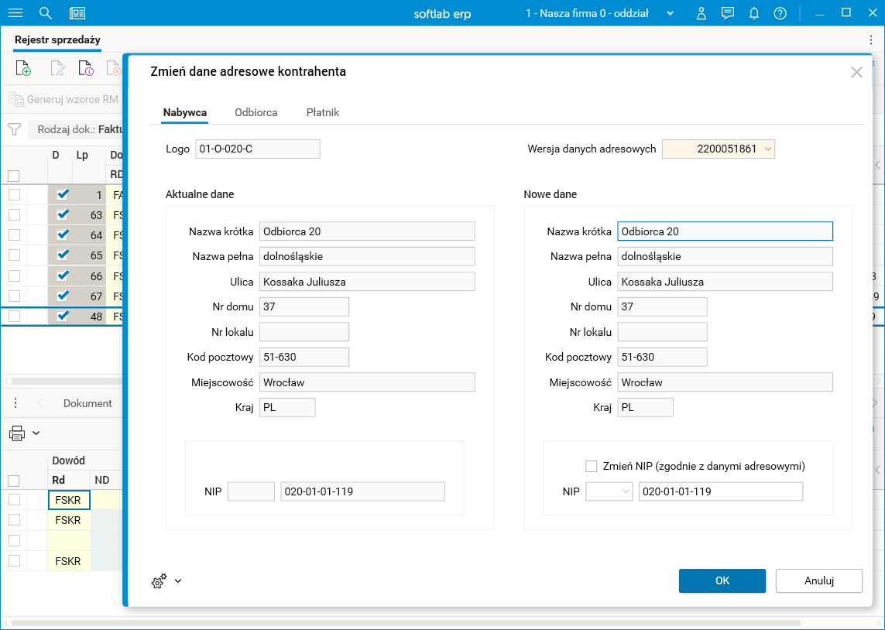Switch to the Płatnik tab
This screenshot has width=885, height=630.
coord(323,112)
